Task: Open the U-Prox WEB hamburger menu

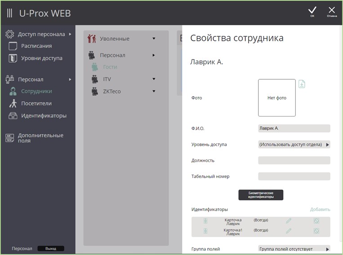Action: tap(9, 13)
